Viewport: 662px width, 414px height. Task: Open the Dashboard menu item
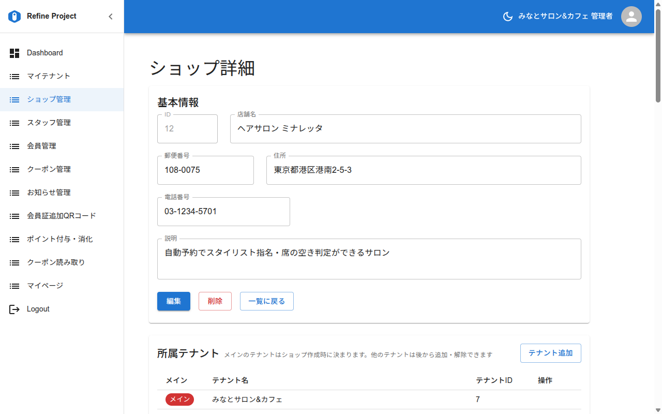(x=62, y=53)
